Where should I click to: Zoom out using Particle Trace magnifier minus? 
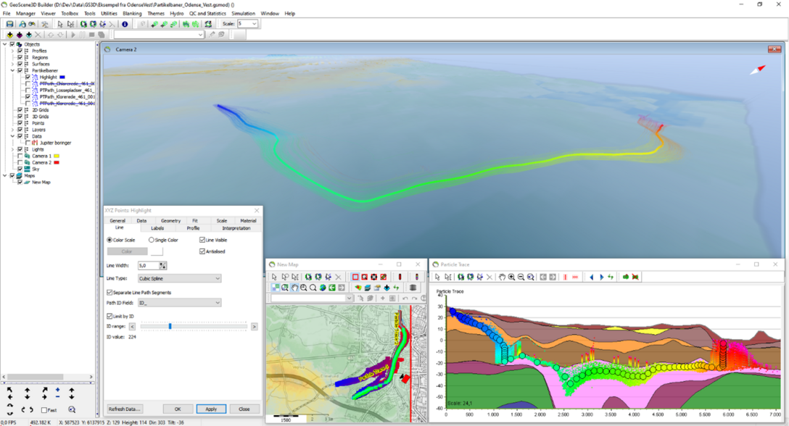[x=521, y=277]
